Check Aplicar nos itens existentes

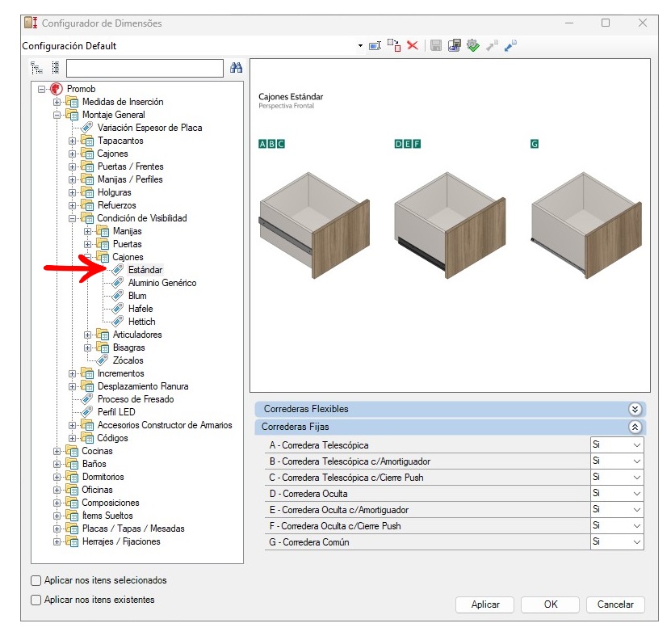(x=36, y=600)
